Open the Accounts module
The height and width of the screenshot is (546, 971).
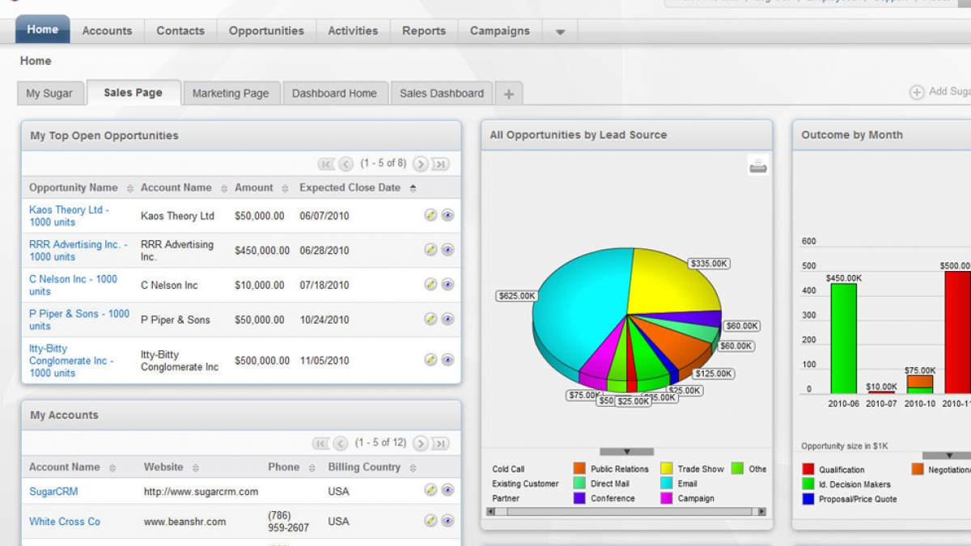[x=107, y=31]
